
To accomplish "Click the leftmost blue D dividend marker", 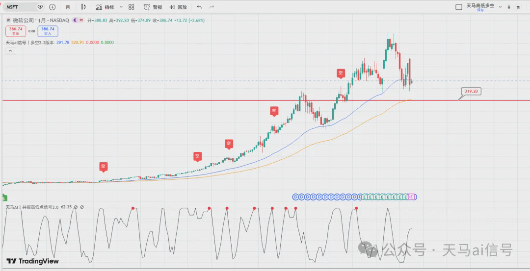I will tap(295, 197).
